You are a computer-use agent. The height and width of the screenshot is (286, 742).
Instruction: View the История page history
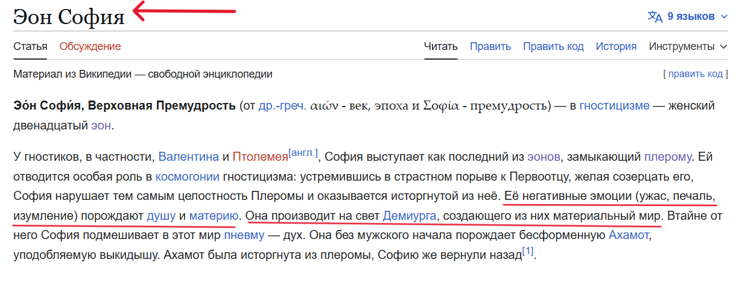click(x=616, y=46)
